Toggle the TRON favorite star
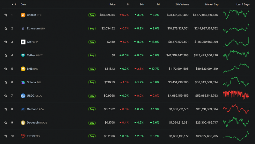 [x=6, y=136]
